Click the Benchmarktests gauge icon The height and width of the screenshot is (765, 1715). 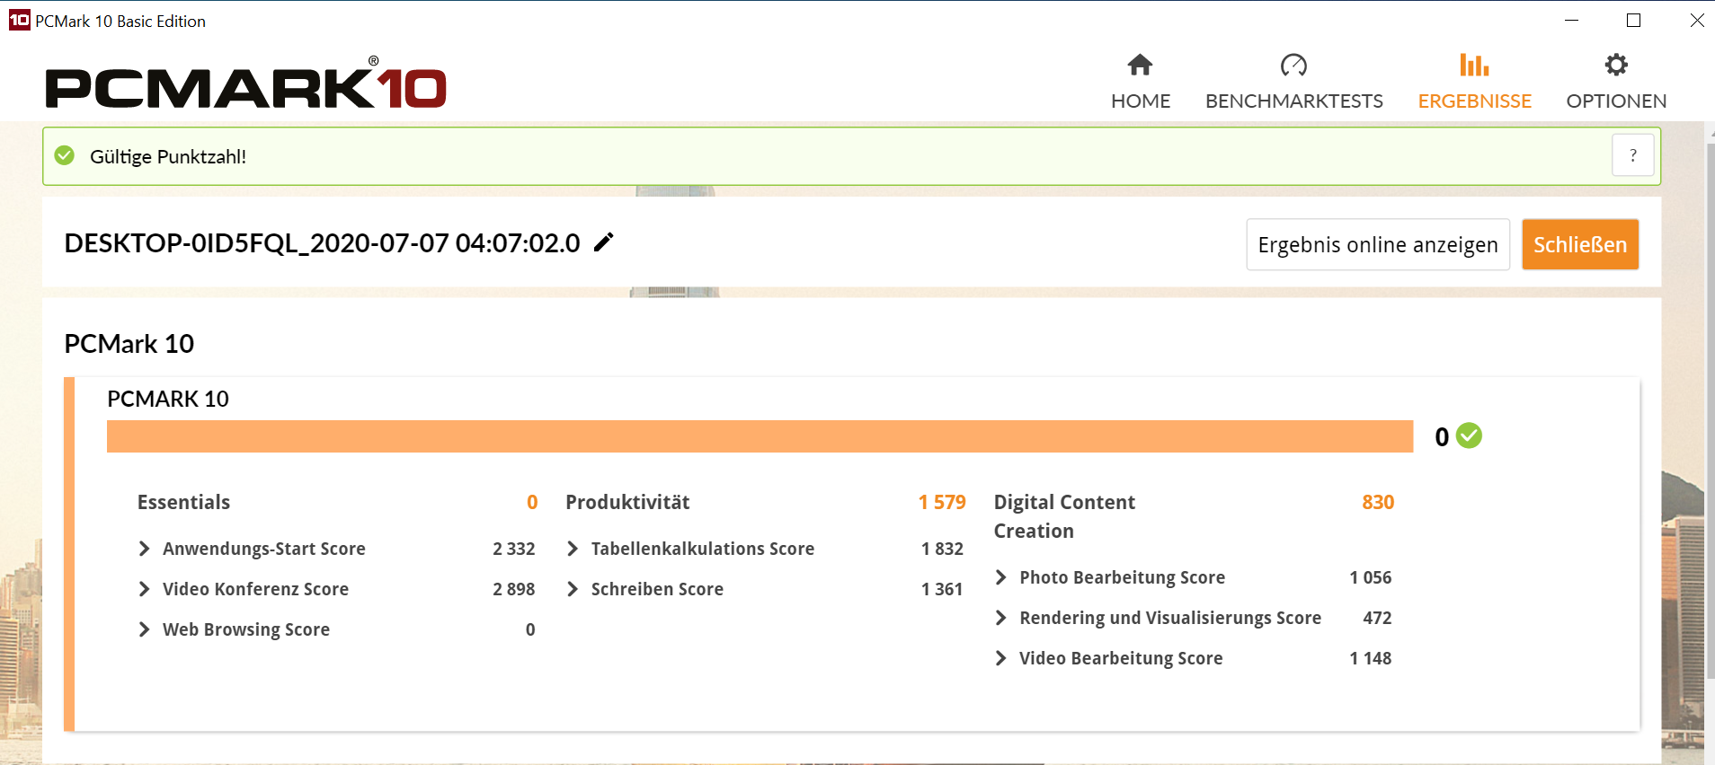[x=1293, y=65]
